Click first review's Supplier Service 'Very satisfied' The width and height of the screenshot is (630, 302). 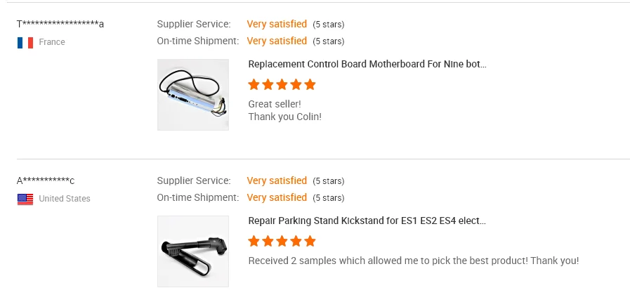click(x=277, y=24)
